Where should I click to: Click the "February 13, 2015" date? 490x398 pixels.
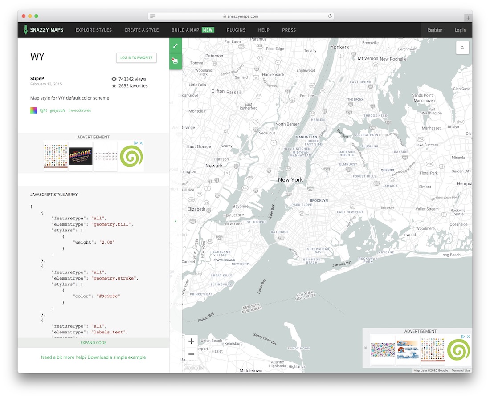(x=46, y=84)
